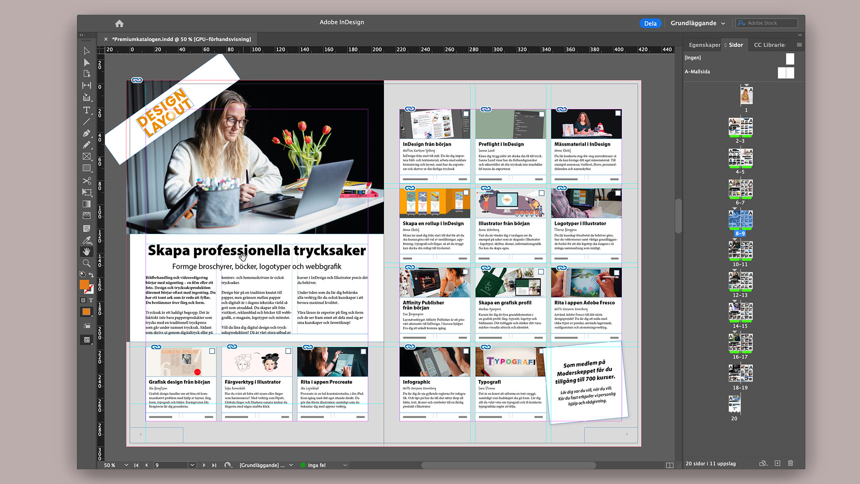Jump to first page arrow
Viewport: 860px width, 484px height.
[x=136, y=465]
